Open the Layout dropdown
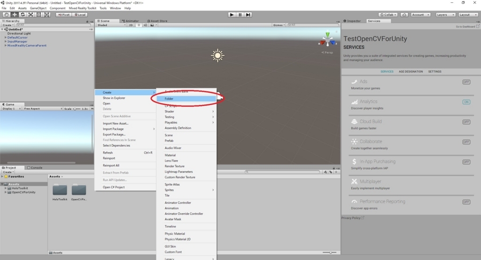 pyautogui.click(x=468, y=15)
